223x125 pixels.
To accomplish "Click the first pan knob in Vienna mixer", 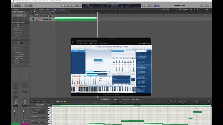I will point(114,62).
